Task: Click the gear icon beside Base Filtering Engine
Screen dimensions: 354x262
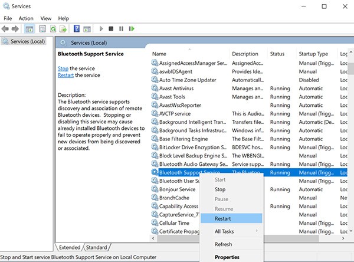Action: [155, 139]
